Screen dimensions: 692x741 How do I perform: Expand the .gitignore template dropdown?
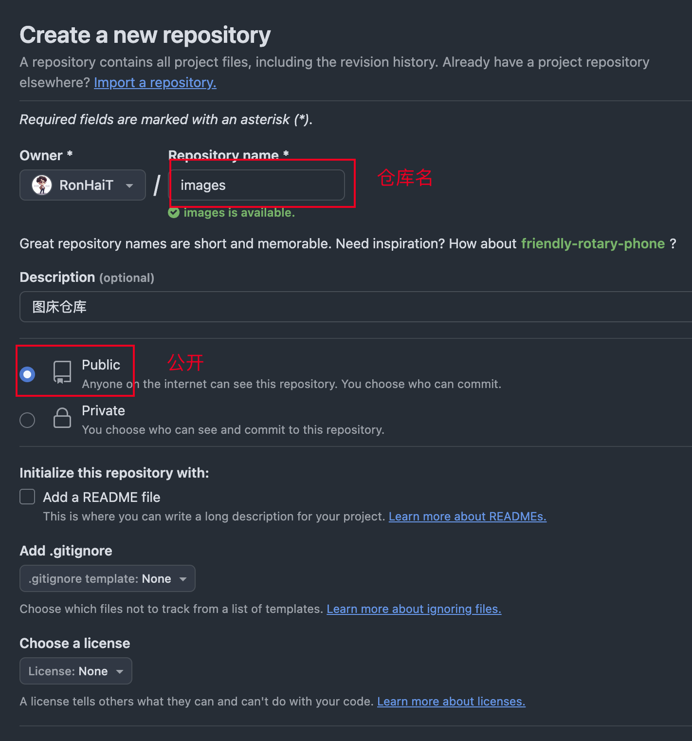click(108, 578)
